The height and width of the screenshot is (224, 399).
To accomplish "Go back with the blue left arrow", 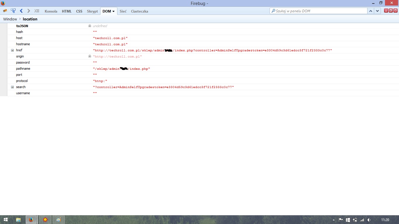I will pos(21,11).
